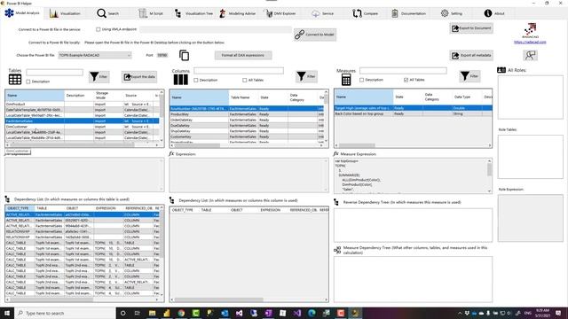Click the Windows Start button
This screenshot has width=568, height=319.
6,313
